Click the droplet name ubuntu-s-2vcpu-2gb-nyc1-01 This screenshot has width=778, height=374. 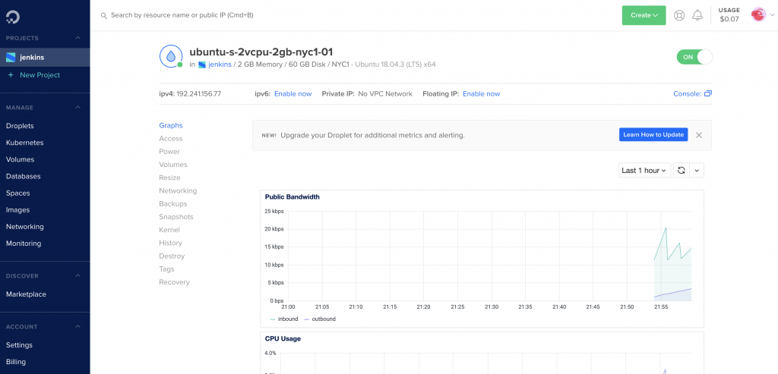pos(261,52)
